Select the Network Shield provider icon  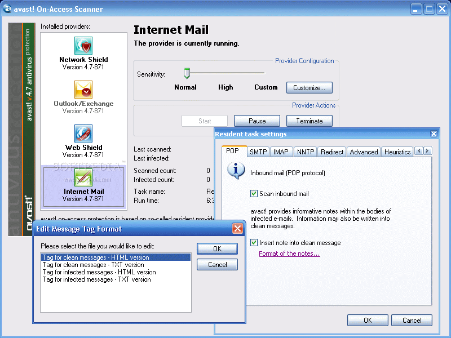[x=83, y=46]
